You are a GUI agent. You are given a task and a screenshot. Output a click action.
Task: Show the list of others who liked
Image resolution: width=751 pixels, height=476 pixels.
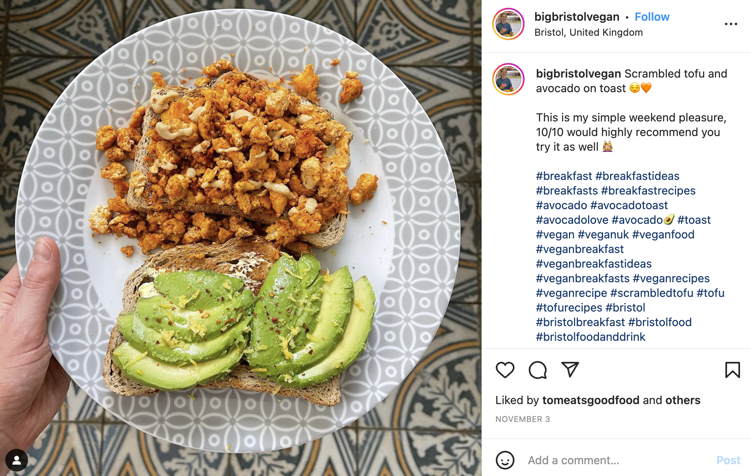click(683, 400)
